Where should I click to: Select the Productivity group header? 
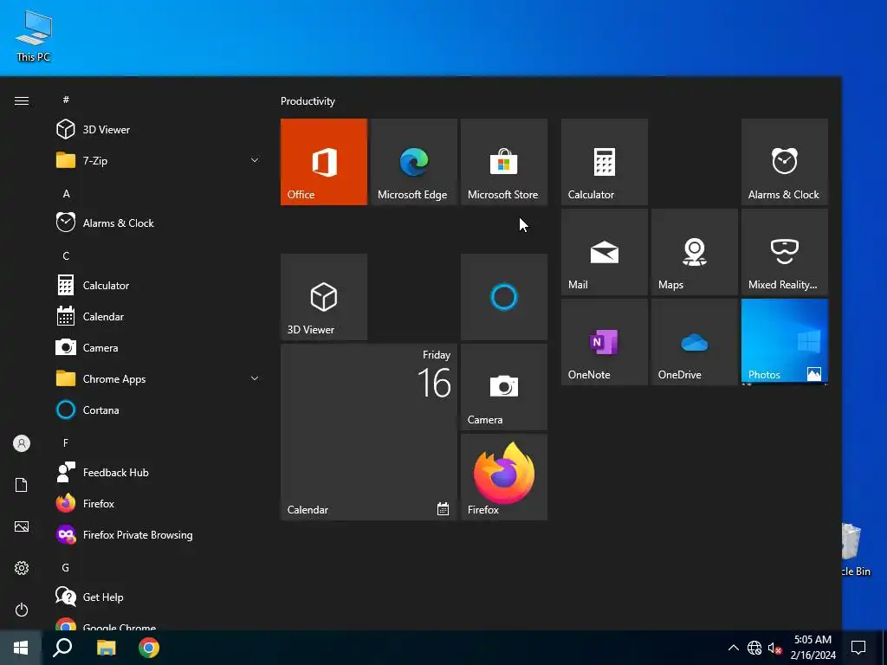[308, 101]
